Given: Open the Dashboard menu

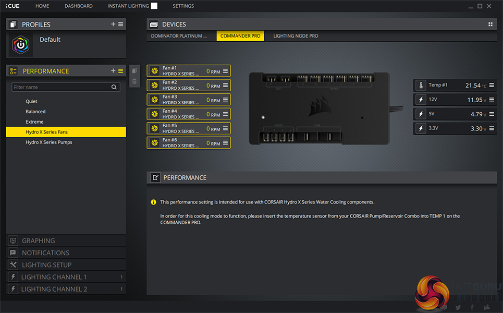Looking at the screenshot, I should click(79, 6).
